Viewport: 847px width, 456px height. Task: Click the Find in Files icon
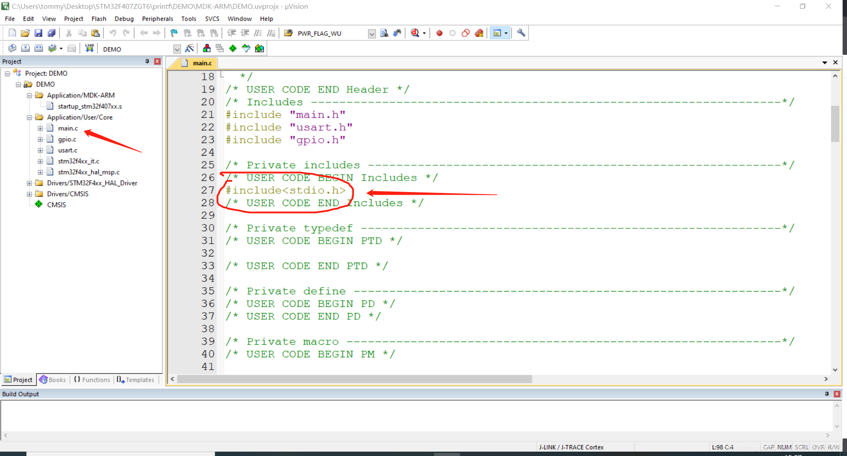point(288,33)
